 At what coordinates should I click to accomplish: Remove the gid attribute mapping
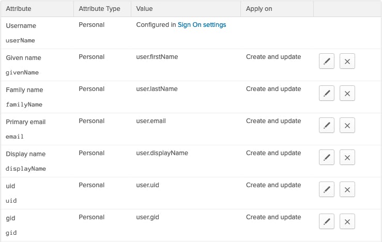click(347, 222)
